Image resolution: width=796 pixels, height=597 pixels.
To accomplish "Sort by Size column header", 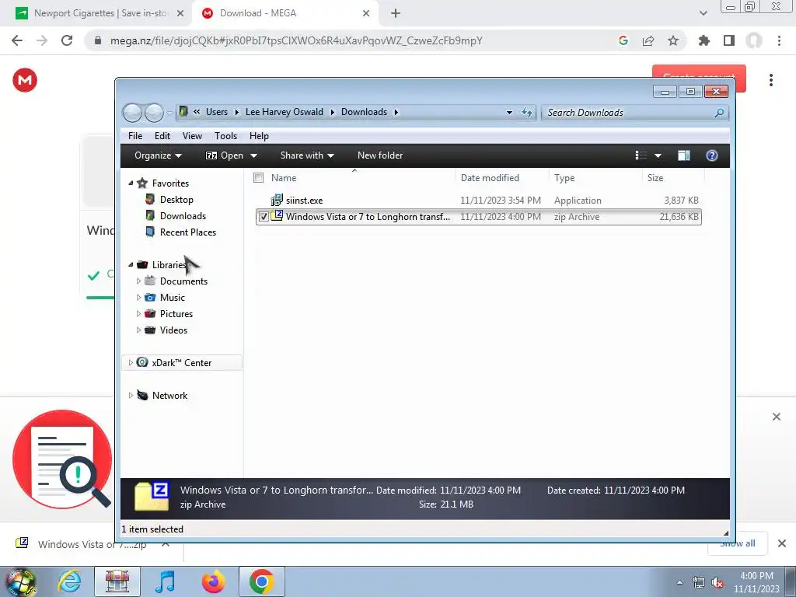I will click(655, 178).
